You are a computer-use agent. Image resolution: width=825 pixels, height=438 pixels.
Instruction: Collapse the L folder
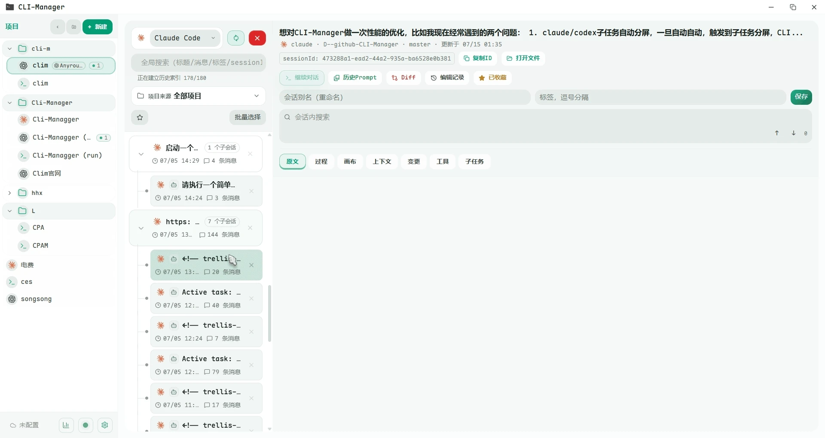click(x=9, y=211)
